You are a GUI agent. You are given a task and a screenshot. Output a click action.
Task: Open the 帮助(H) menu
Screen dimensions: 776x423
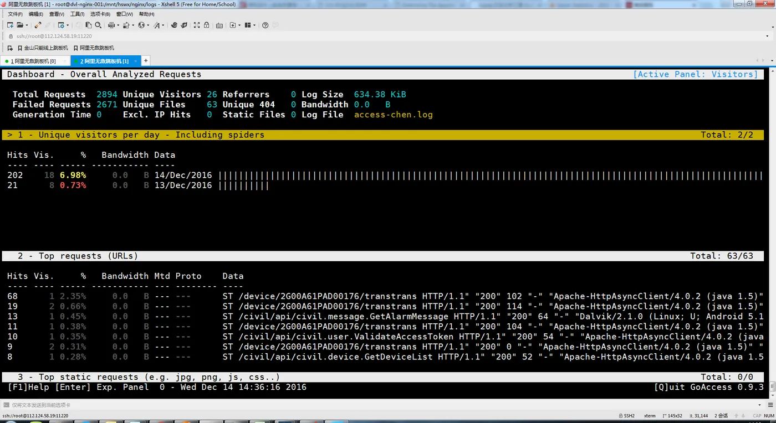(x=147, y=14)
